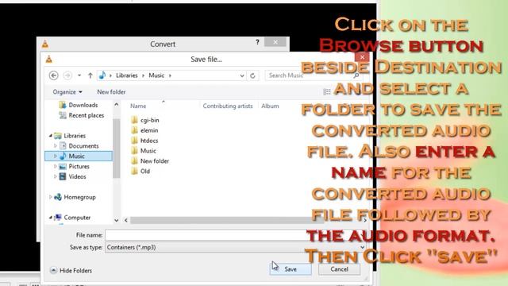Click the Save button

[x=291, y=269]
